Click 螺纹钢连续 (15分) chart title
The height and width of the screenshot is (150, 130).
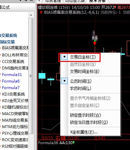click(x=54, y=7)
